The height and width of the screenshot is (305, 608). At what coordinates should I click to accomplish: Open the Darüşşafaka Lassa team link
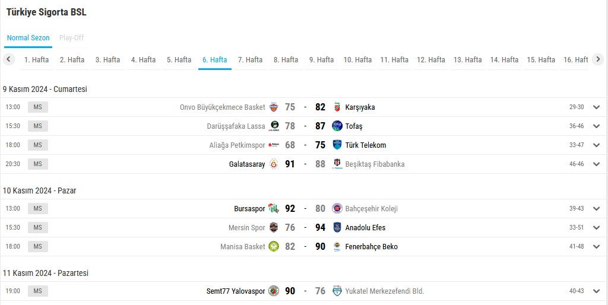click(x=236, y=126)
